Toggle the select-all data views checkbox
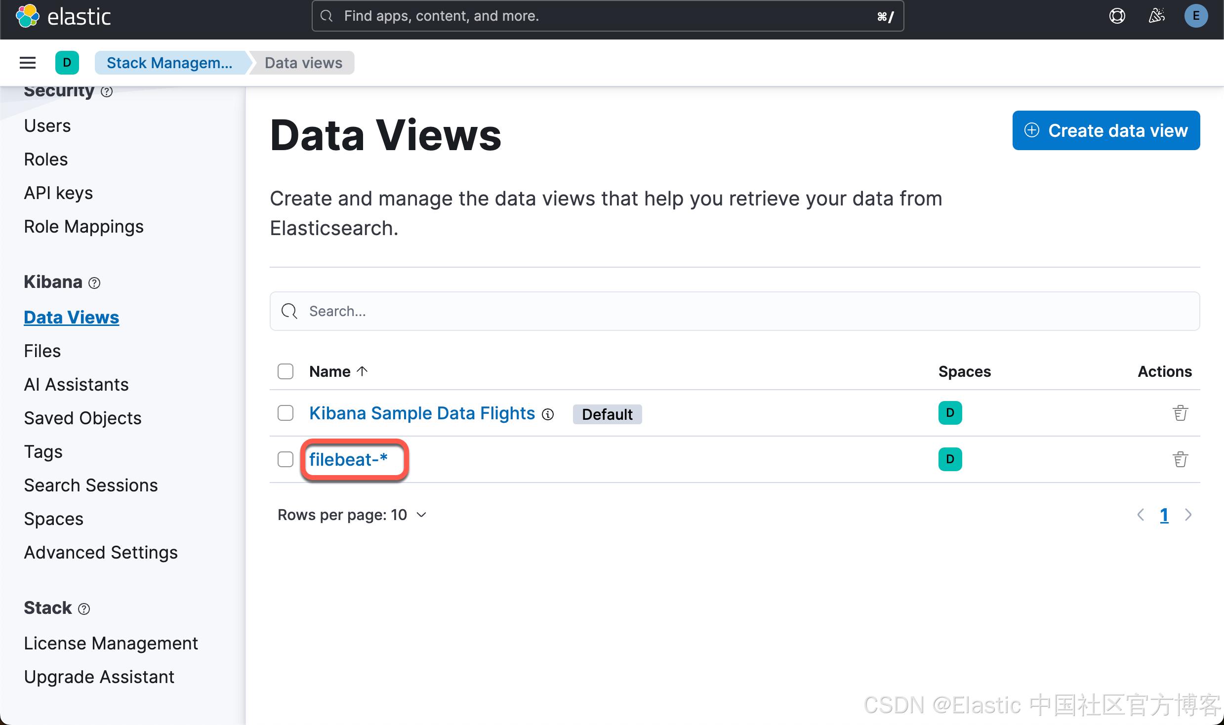 (x=286, y=371)
